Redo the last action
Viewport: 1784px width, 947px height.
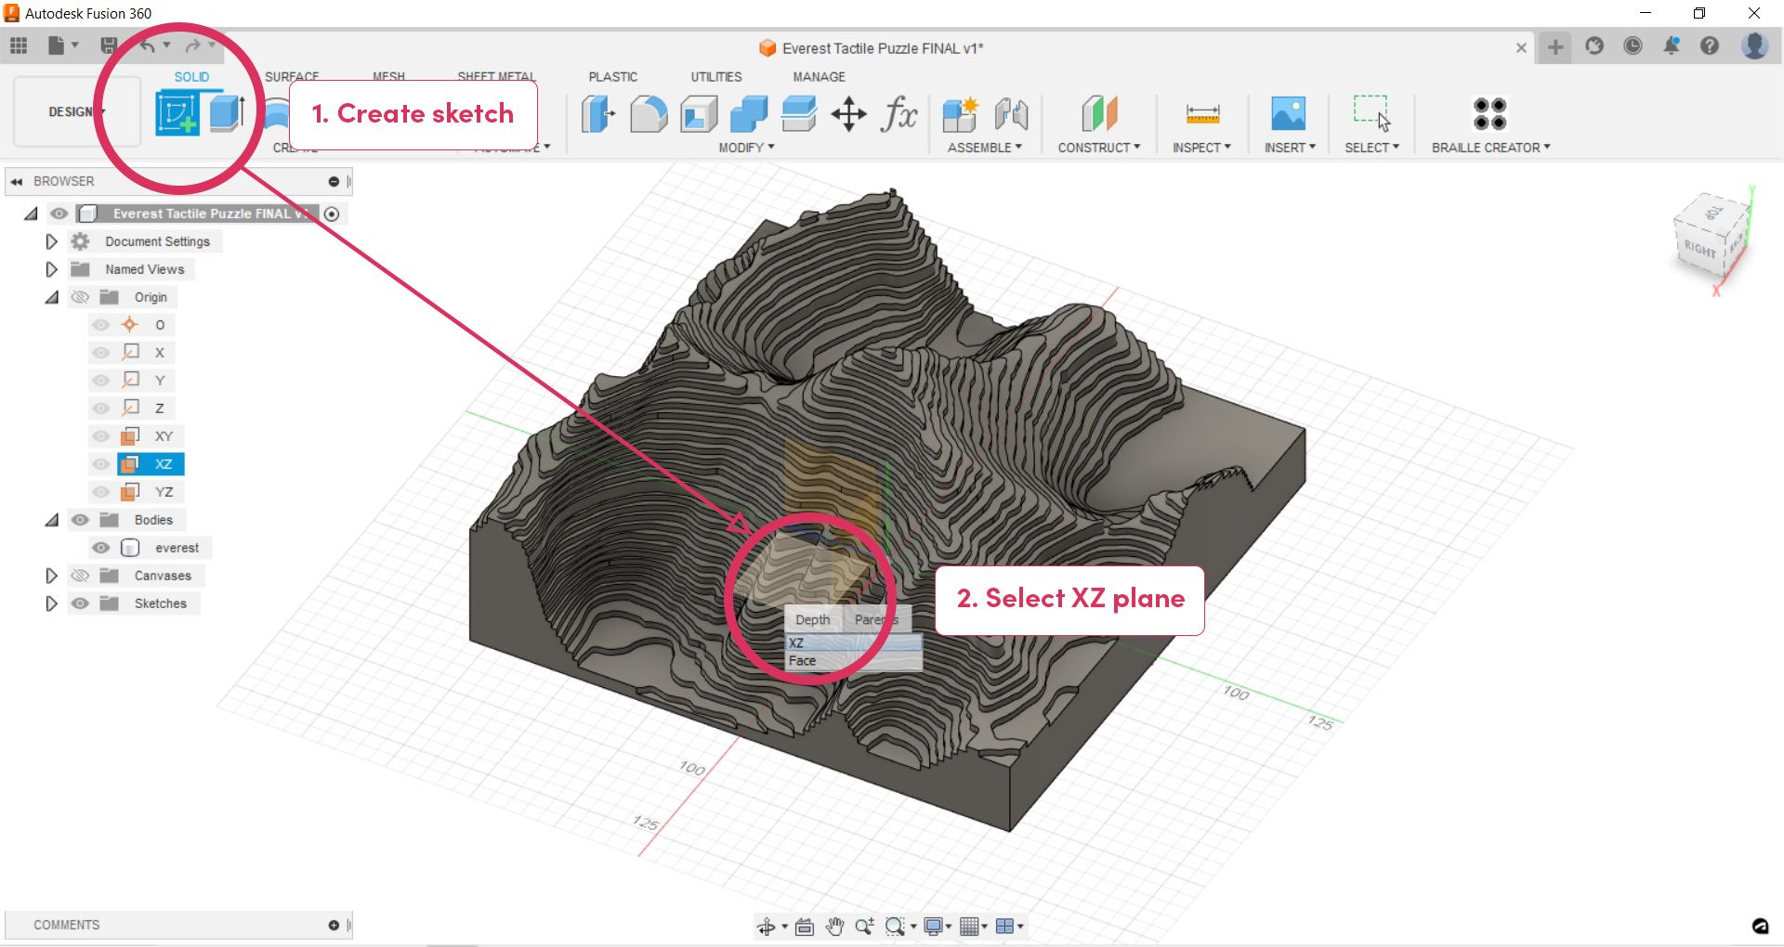pos(192,45)
